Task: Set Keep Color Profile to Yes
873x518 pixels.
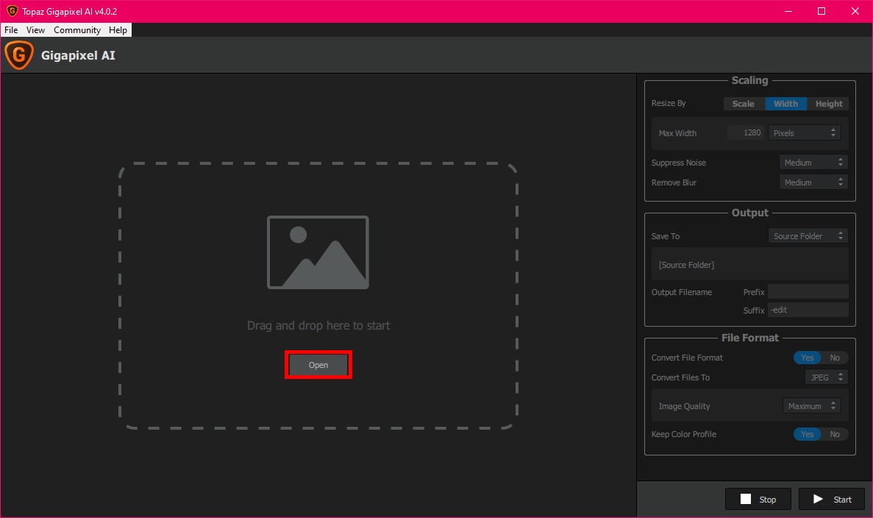Action: (x=808, y=434)
